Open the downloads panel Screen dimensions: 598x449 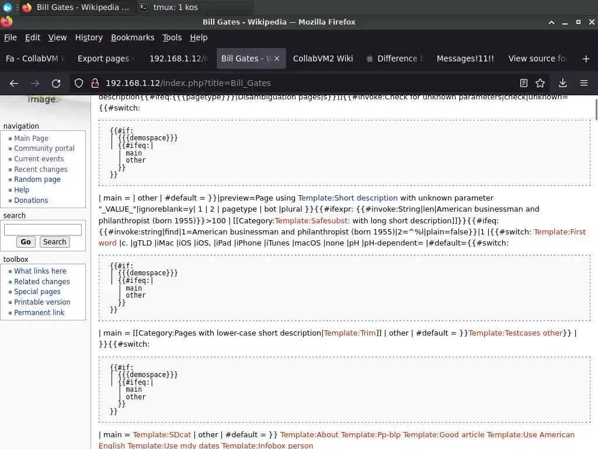click(x=562, y=83)
